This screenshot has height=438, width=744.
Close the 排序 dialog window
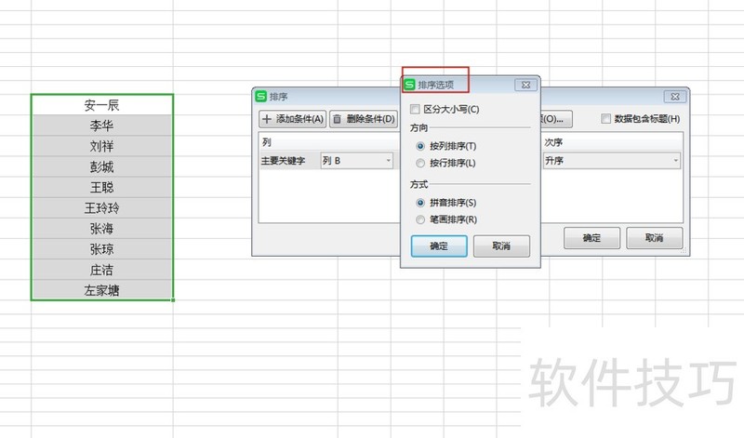[675, 97]
